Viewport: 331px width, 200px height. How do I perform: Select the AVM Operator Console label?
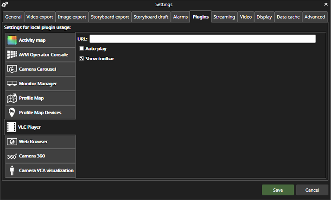pos(44,55)
